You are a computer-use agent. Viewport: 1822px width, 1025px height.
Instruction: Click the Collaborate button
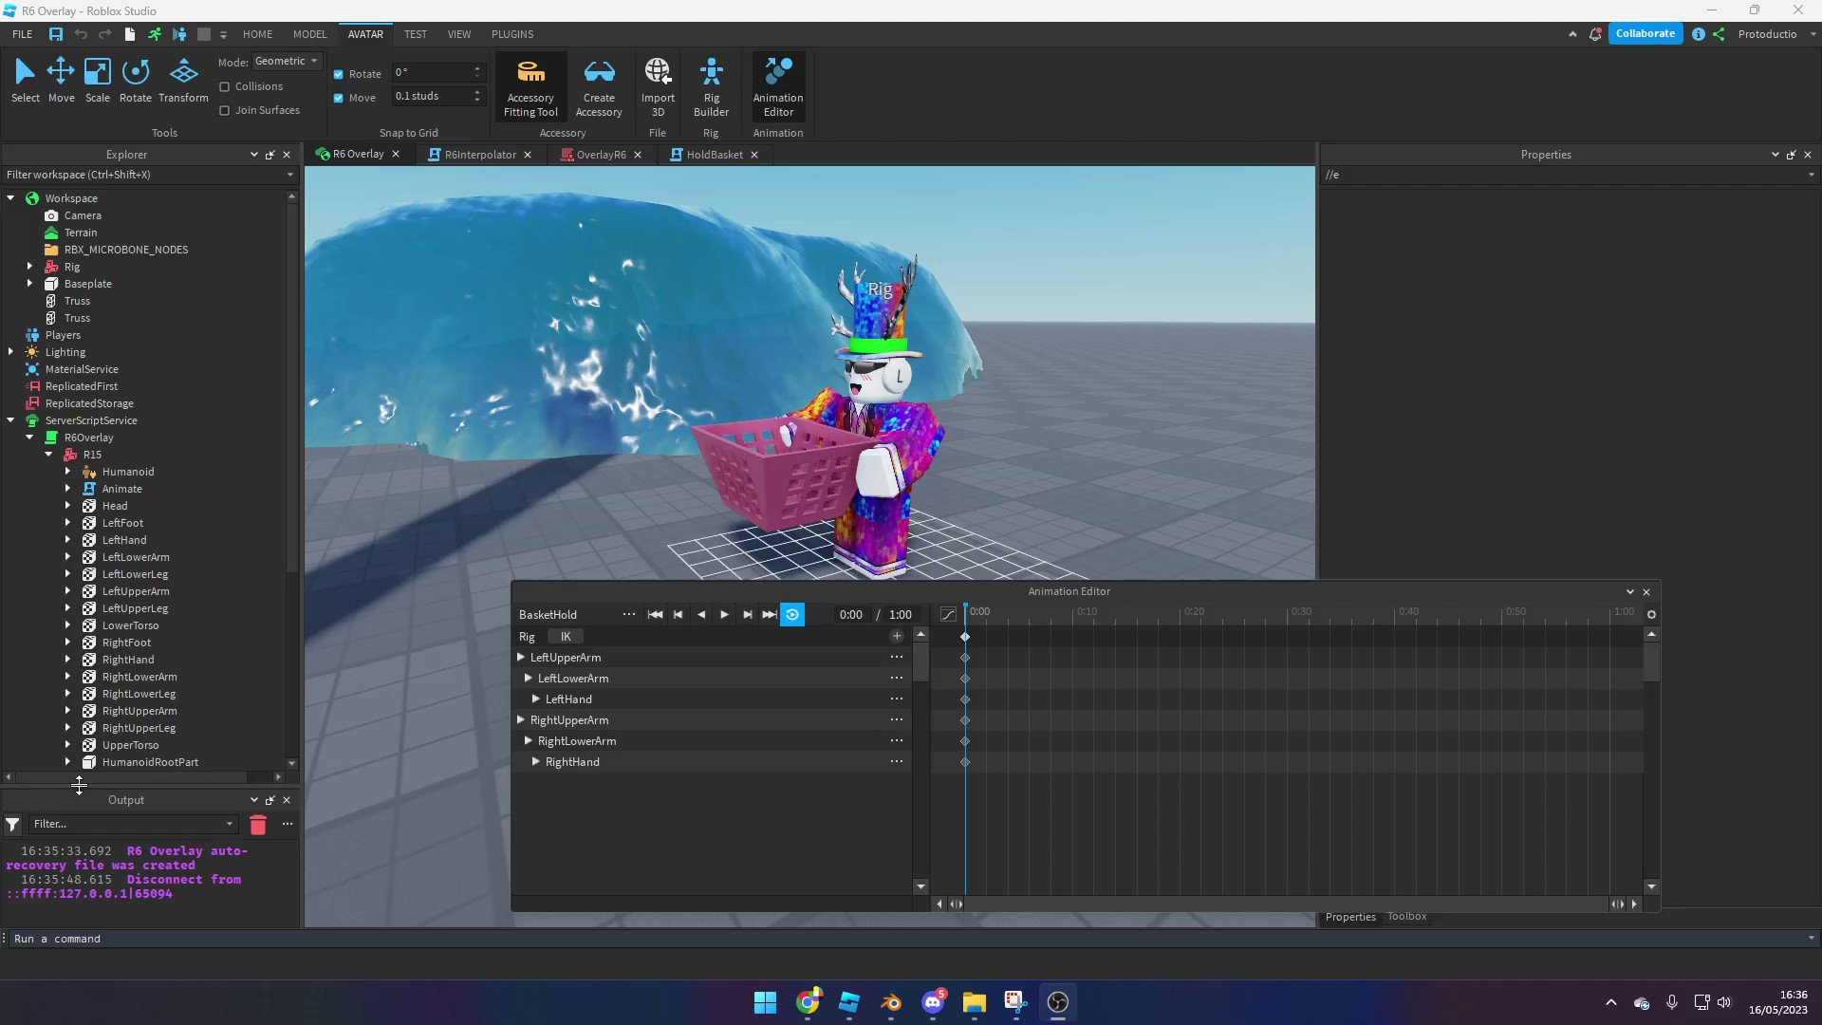pyautogui.click(x=1646, y=32)
